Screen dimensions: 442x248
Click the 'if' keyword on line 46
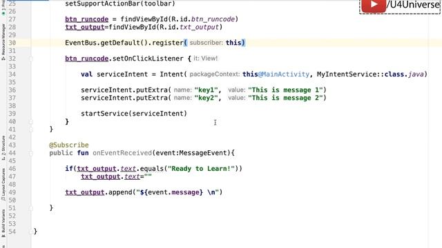click(x=69, y=169)
